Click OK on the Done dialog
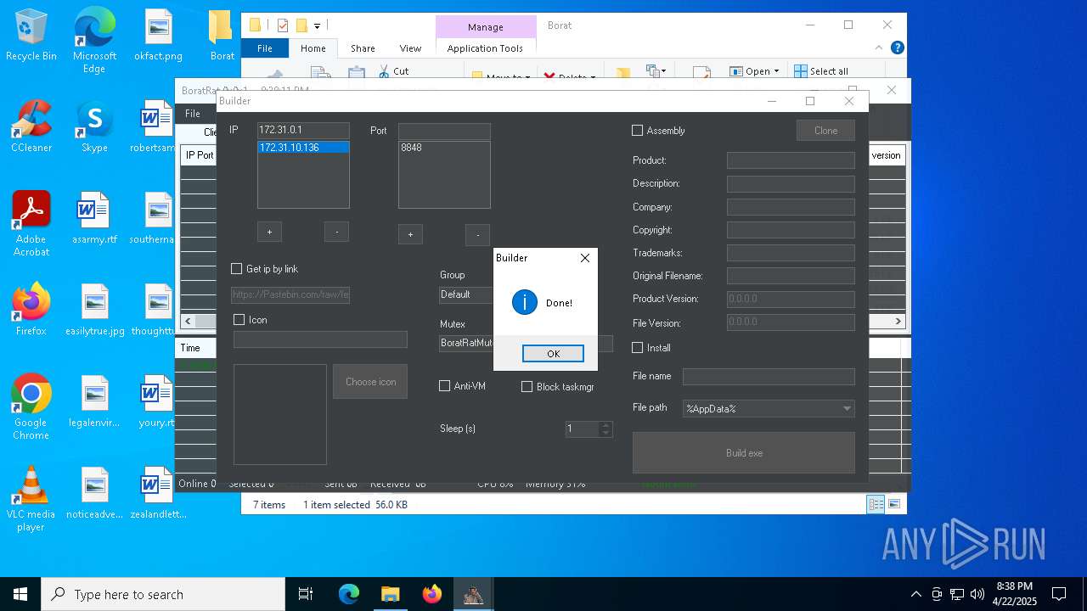Image resolution: width=1087 pixels, height=611 pixels. [x=553, y=354]
